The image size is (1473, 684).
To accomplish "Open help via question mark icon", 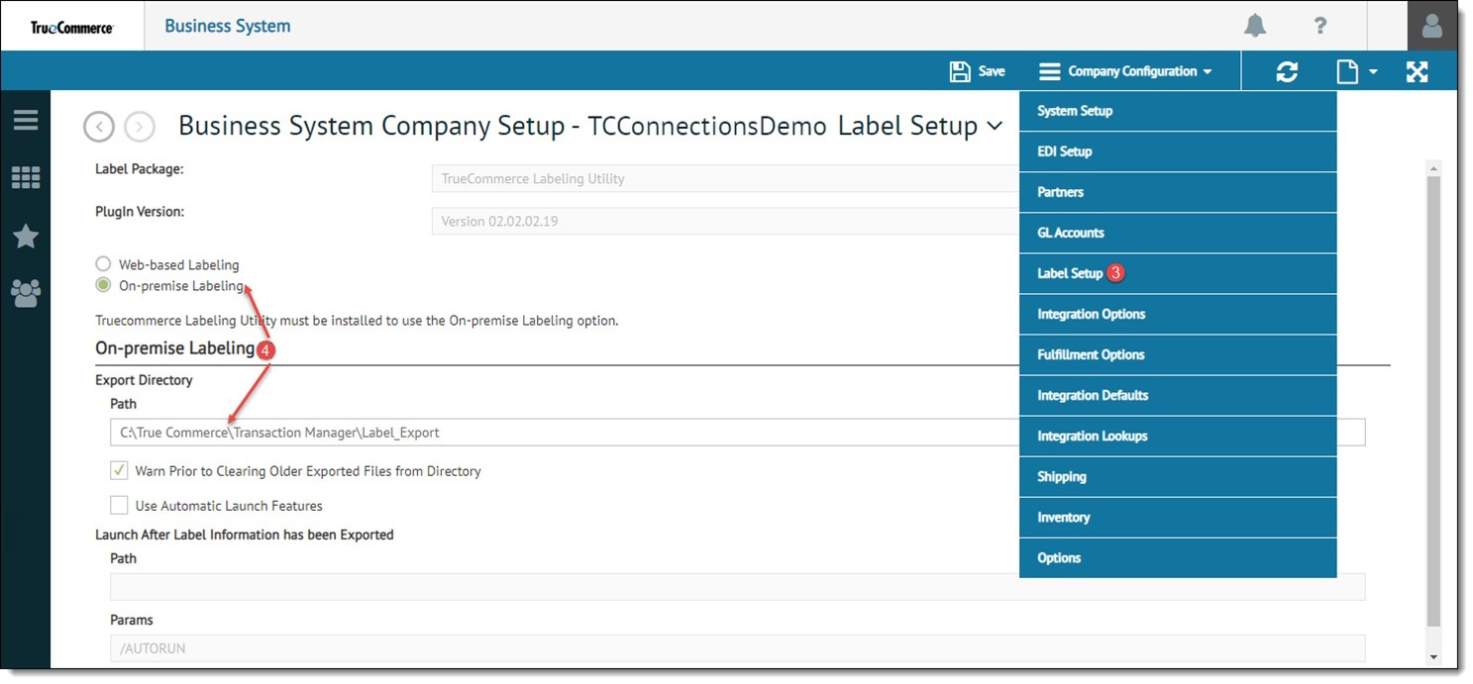I will pyautogui.click(x=1319, y=26).
